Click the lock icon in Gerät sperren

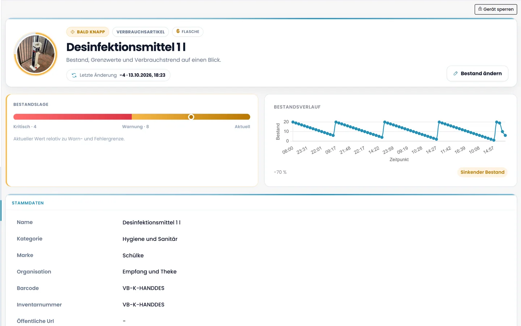click(480, 9)
